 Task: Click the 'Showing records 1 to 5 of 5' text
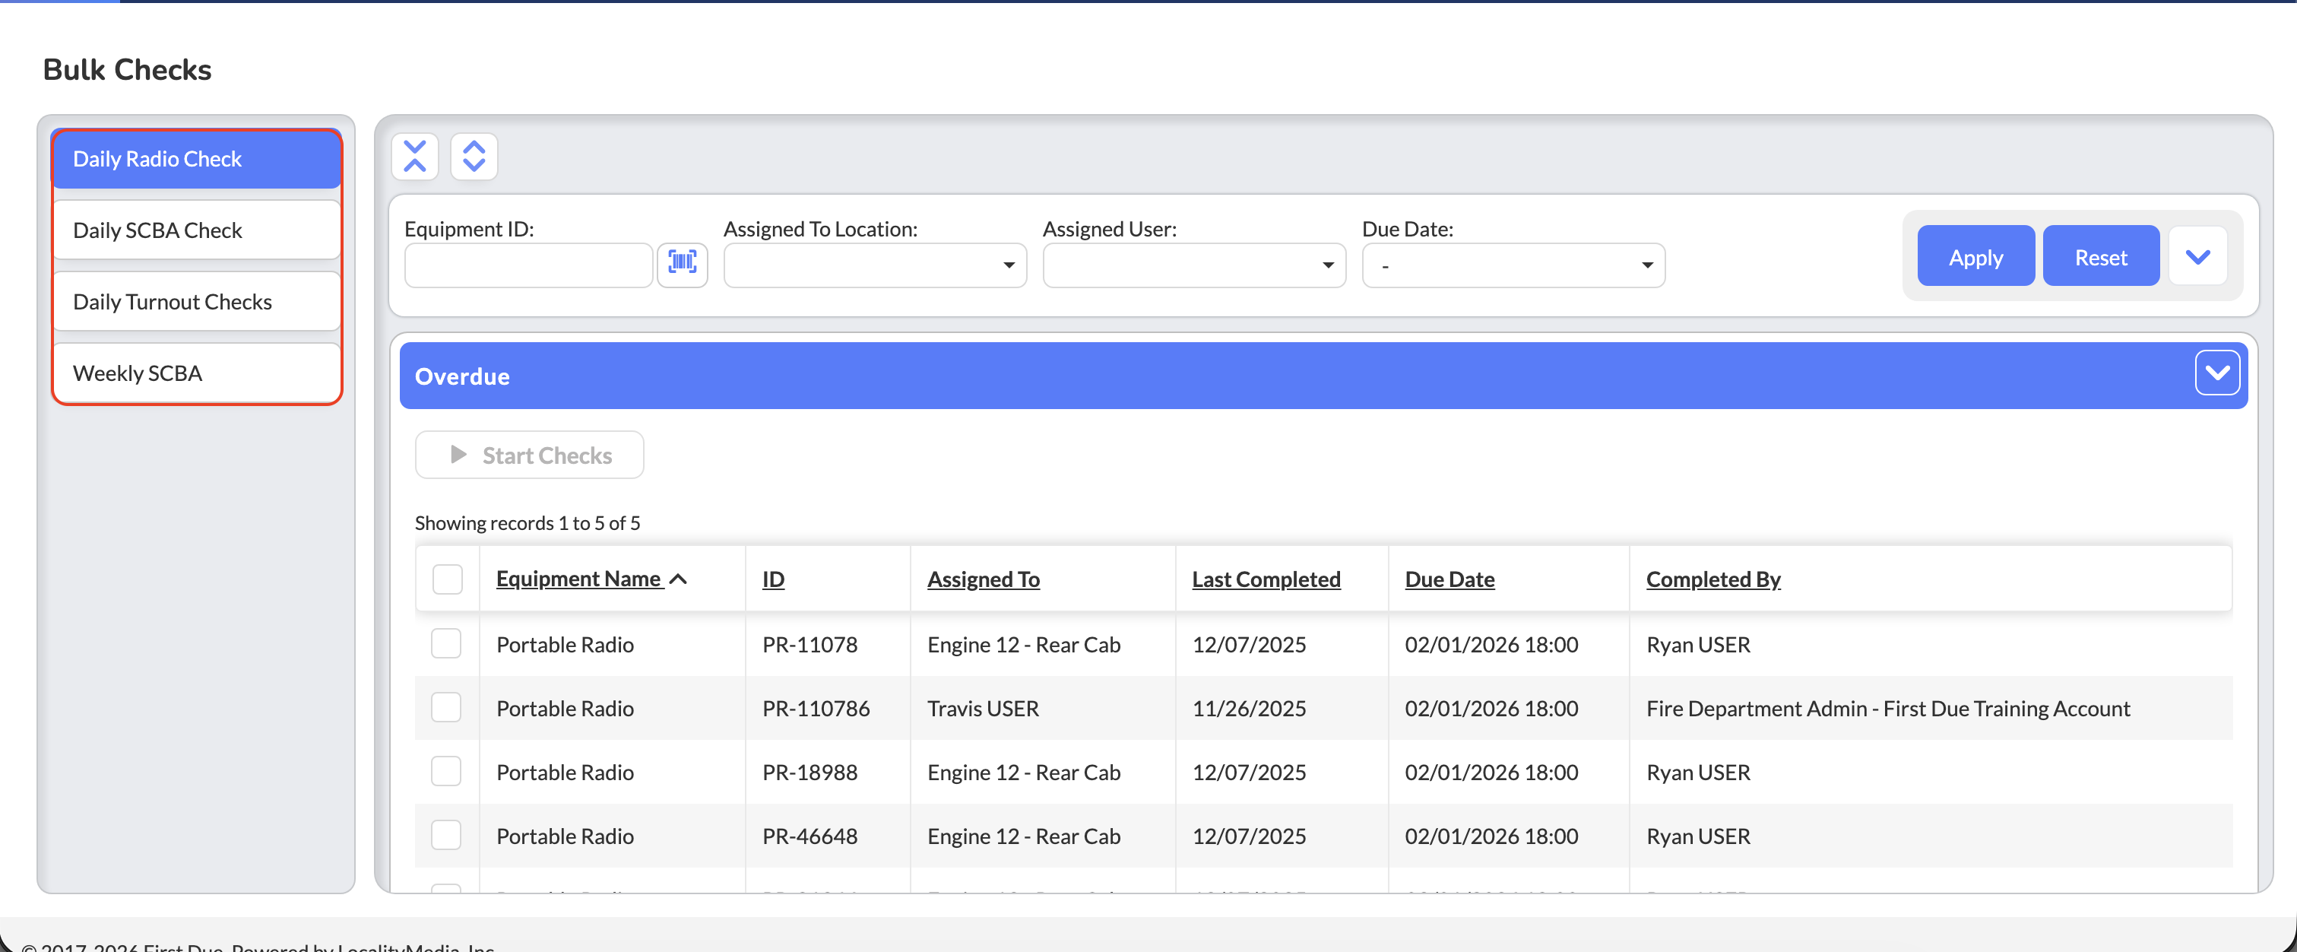(527, 523)
